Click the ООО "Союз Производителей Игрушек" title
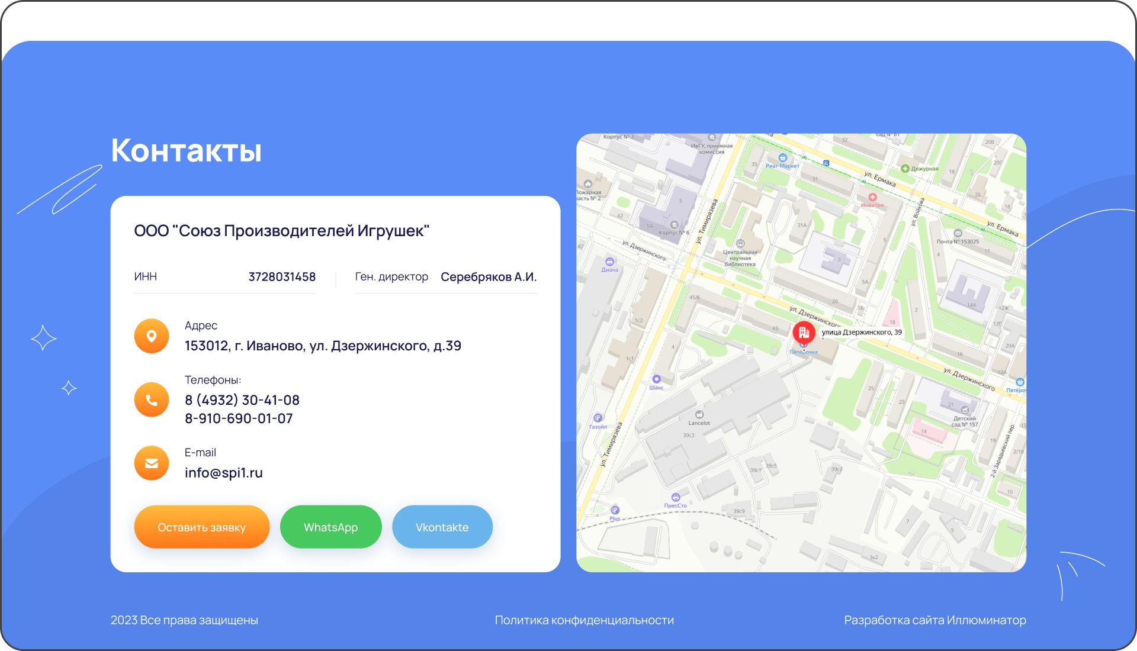Image resolution: width=1137 pixels, height=651 pixels. tap(282, 231)
